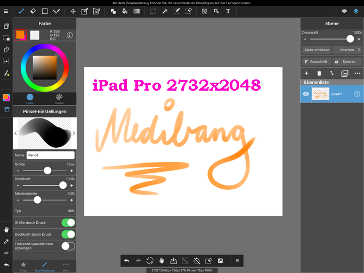Select the rectangular selection tool
The width and height of the screenshot is (364, 273).
[153, 11]
